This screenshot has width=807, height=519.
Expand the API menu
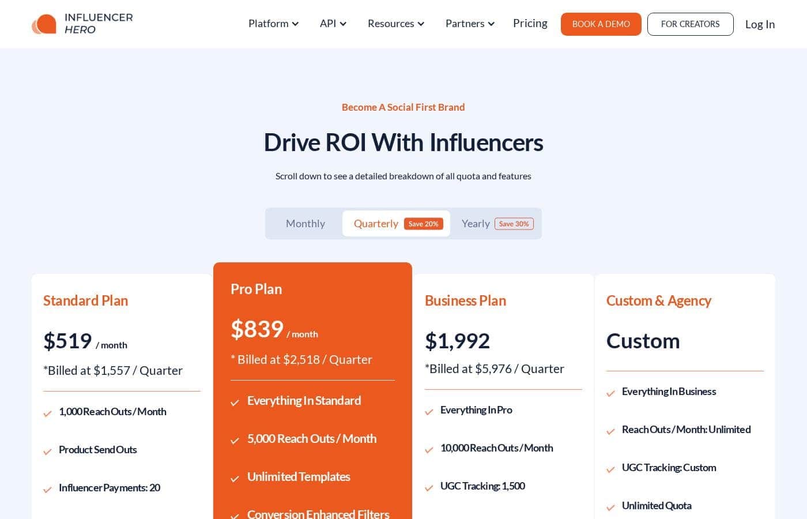click(x=333, y=24)
